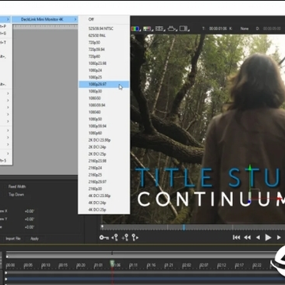This screenshot has width=285, height=285.
Task: Click the third +0.00 value field
Action: pyautogui.click(x=29, y=227)
